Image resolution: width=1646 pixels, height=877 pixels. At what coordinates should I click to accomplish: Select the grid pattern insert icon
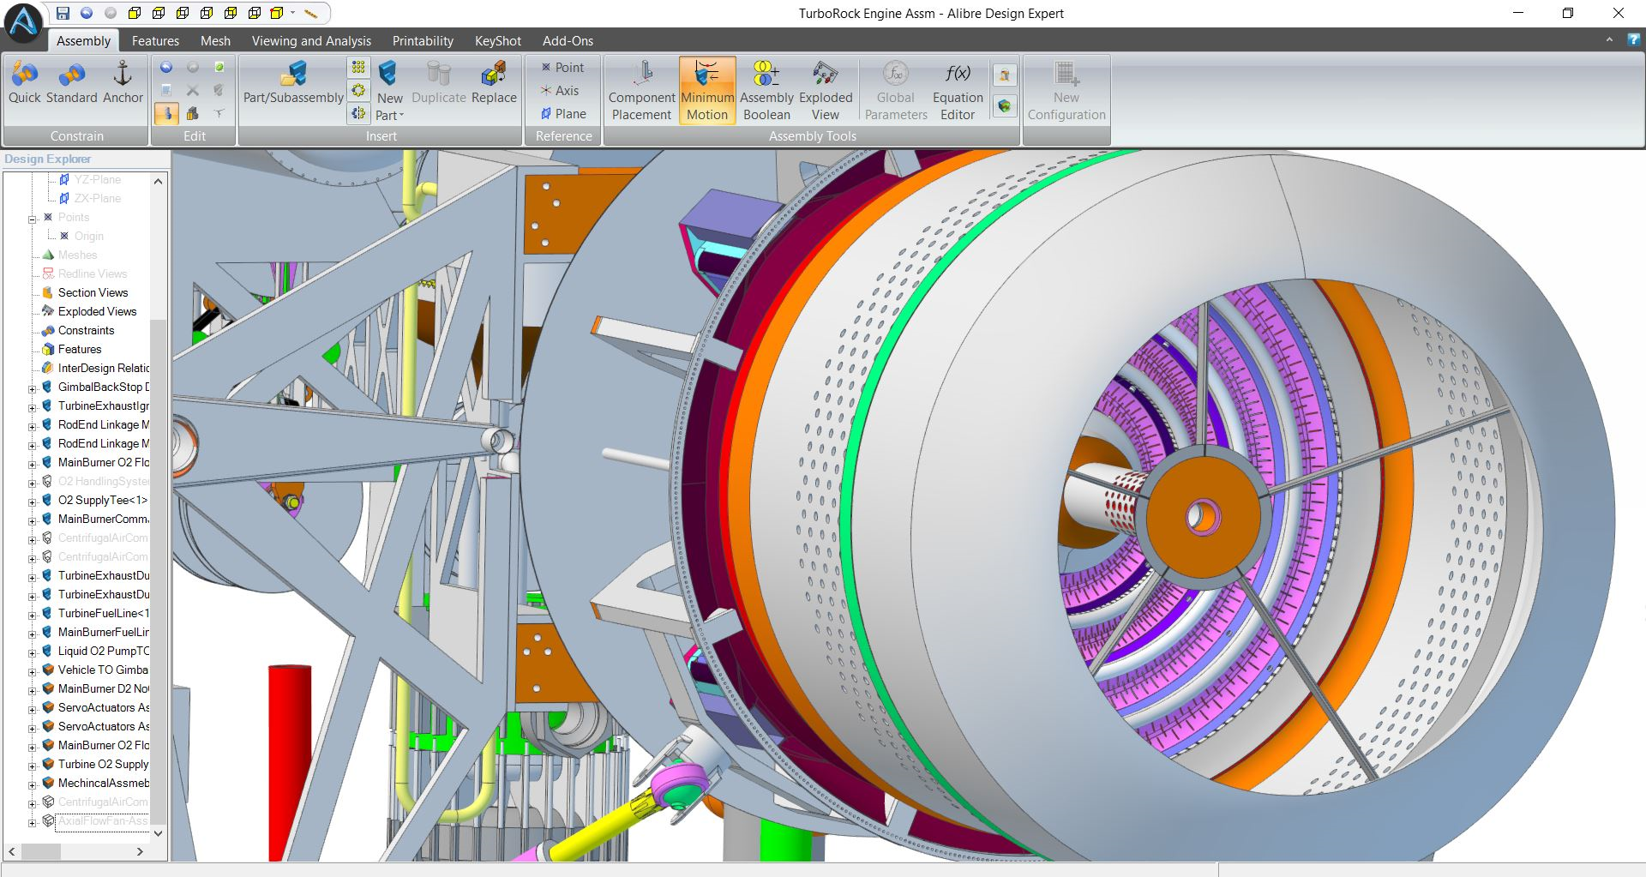[358, 67]
